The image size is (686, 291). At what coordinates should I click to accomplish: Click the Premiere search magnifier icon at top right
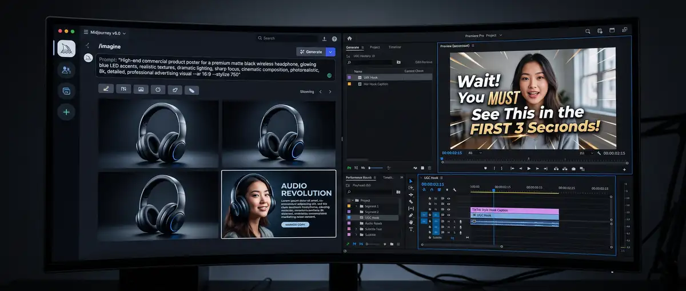(588, 31)
